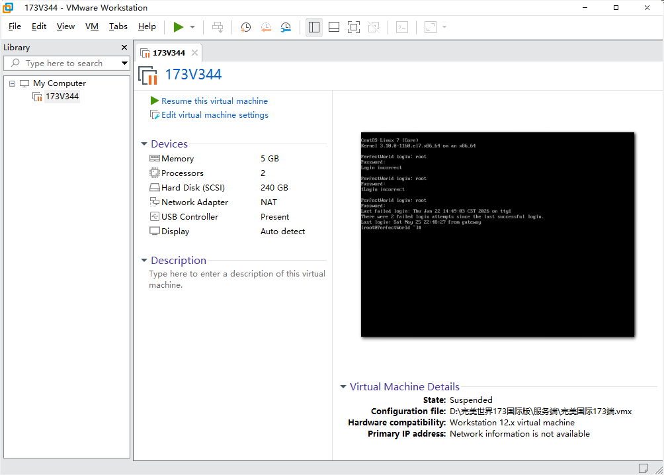This screenshot has height=475, width=664.
Task: Revert to snapshot toolbar icon
Action: [266, 27]
